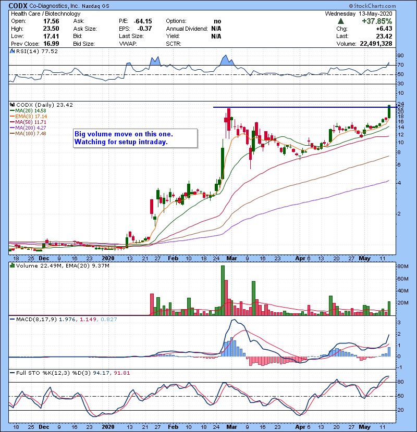This screenshot has width=417, height=432.
Task: Click the Prev Close value 16.99
Action: pos(51,44)
